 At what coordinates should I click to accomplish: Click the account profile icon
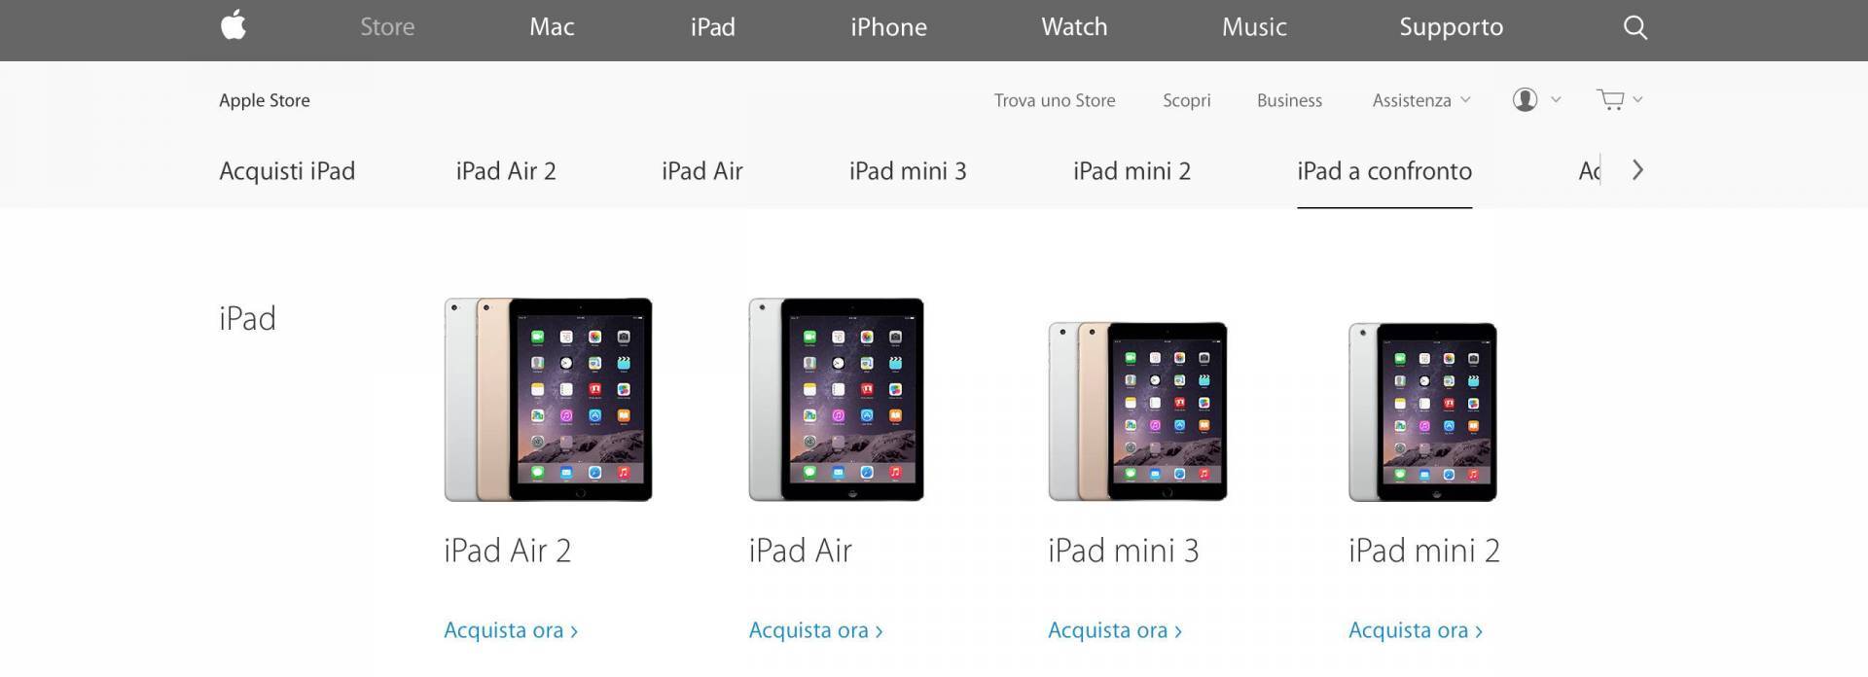pos(1525,99)
